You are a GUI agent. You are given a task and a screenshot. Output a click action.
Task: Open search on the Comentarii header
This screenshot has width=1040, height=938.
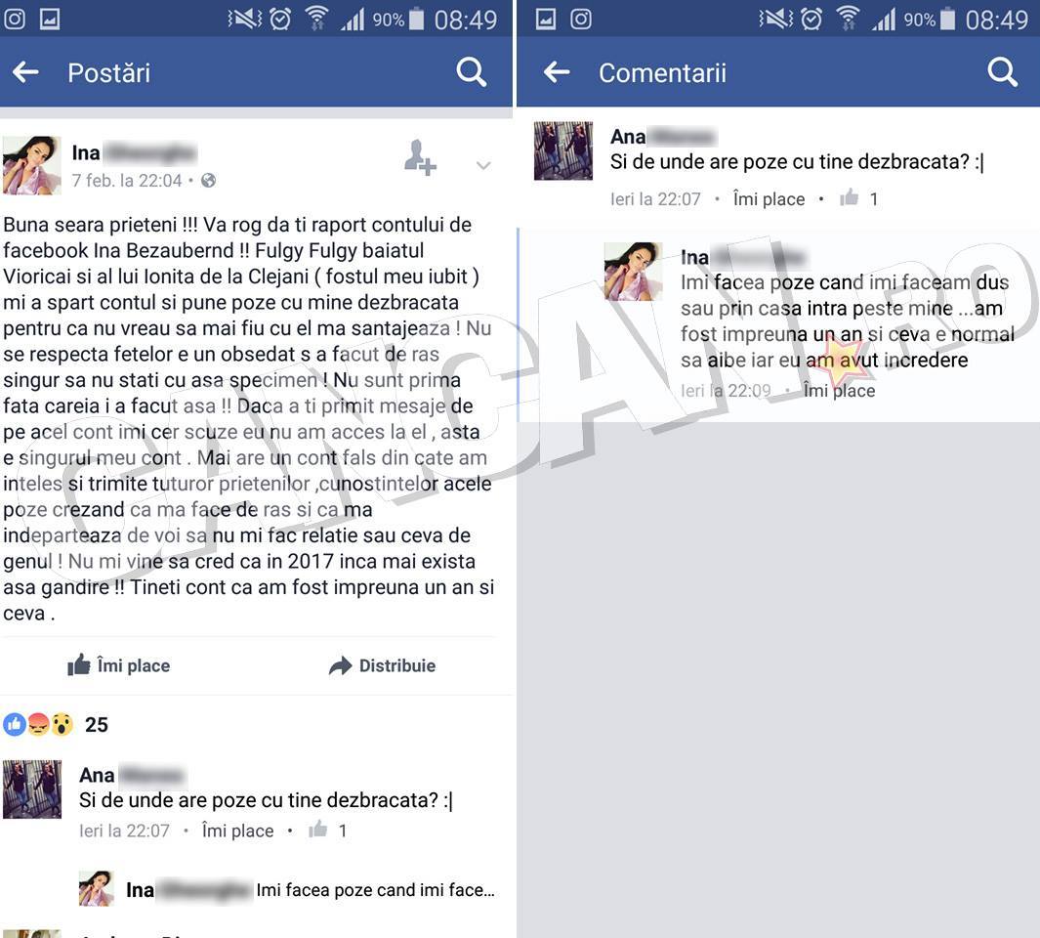1002,71
